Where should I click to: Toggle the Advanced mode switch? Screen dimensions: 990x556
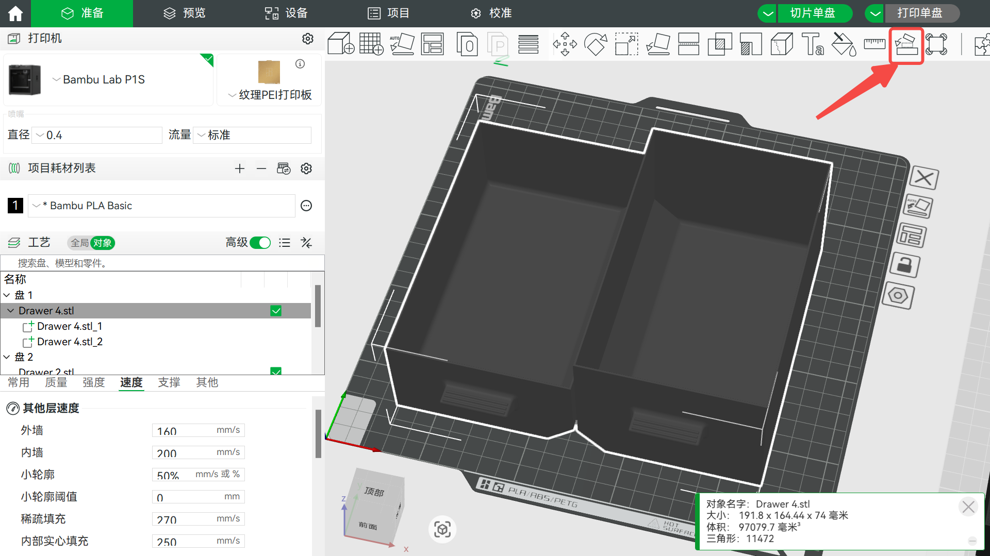click(260, 243)
